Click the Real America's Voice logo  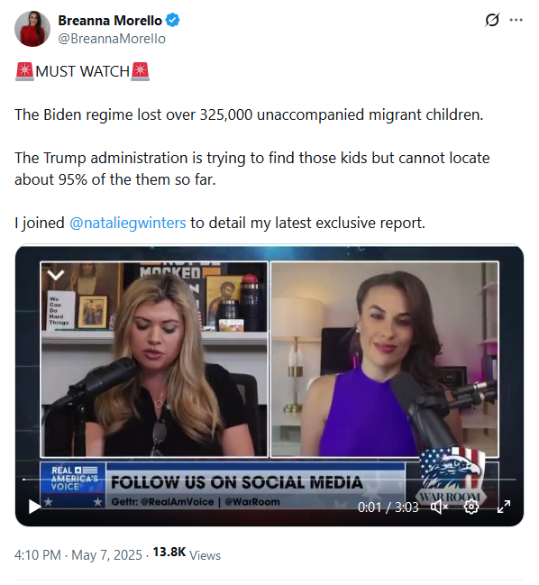coord(73,484)
